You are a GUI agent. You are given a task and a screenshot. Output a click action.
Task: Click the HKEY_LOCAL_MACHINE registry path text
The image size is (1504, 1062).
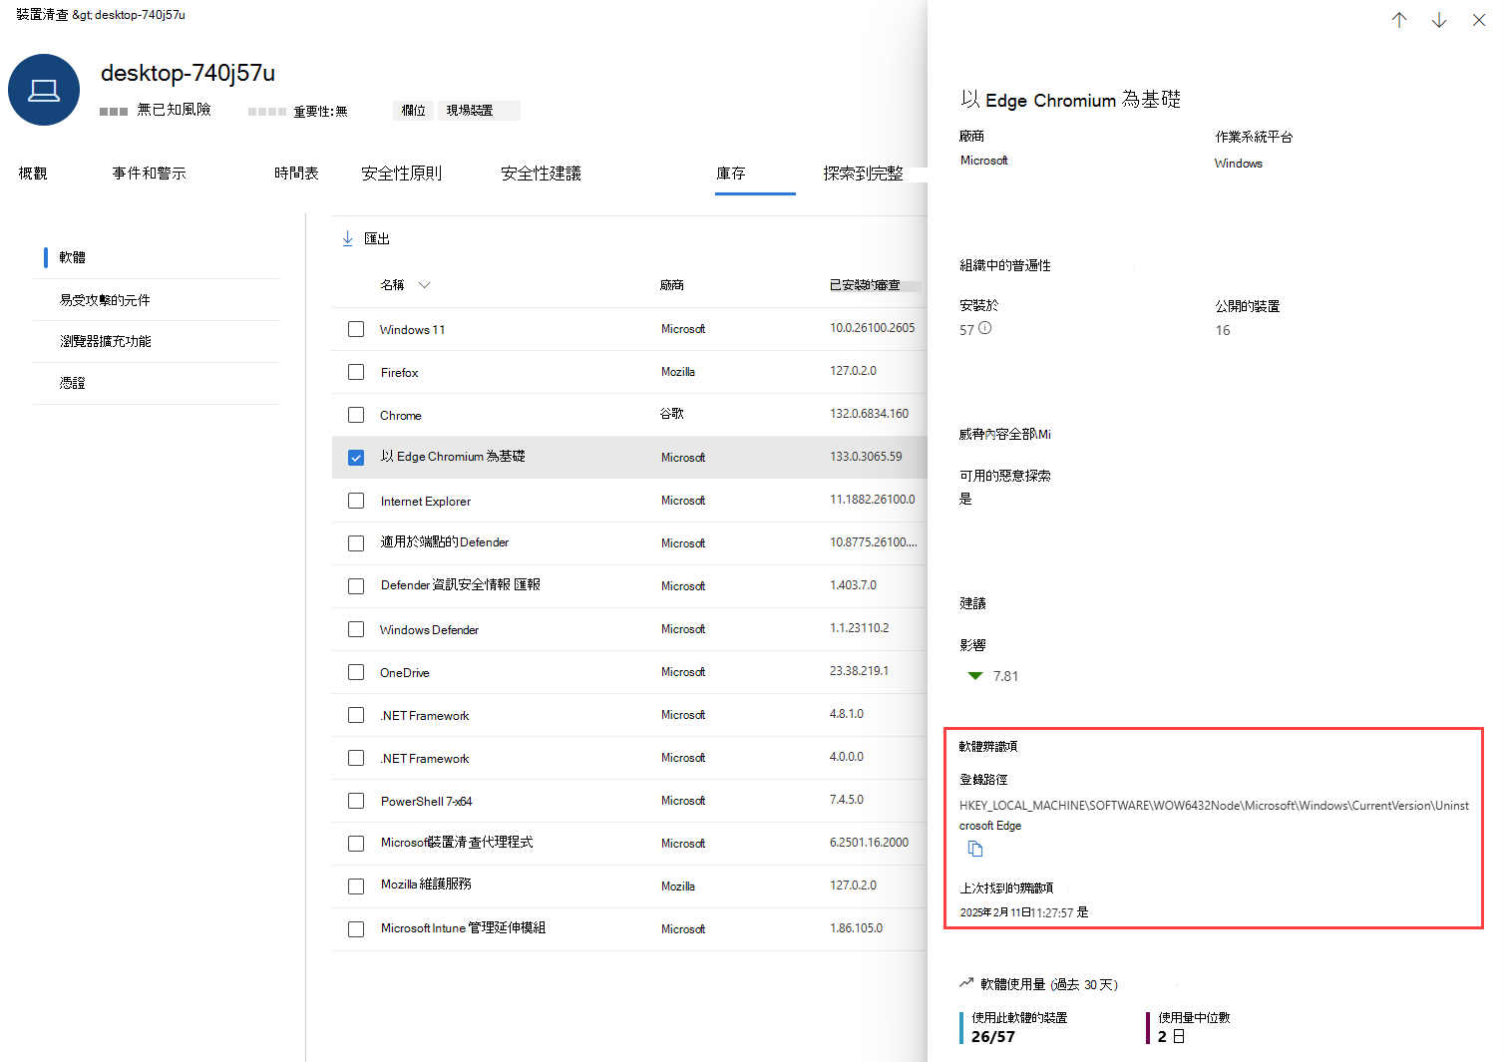click(1214, 806)
